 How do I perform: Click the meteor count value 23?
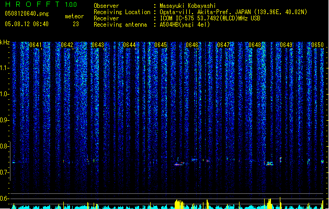(76, 24)
